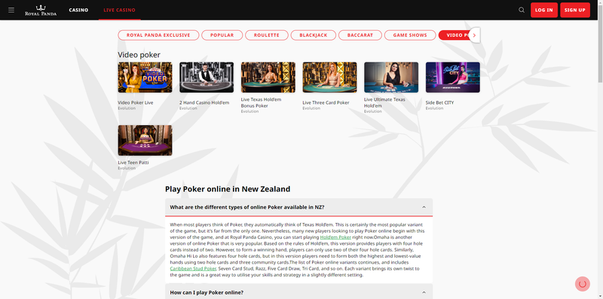The image size is (603, 299).
Task: Collapse the different types of Poker question
Action: click(298, 207)
